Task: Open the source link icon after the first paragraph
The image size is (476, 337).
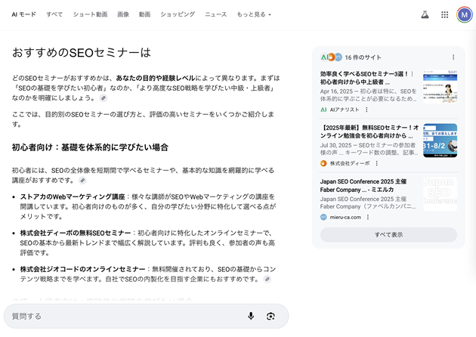Action: 104,98
